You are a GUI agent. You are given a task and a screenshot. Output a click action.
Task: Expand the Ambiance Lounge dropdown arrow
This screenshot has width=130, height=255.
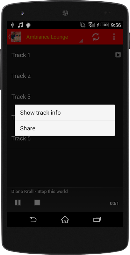pos(81,41)
